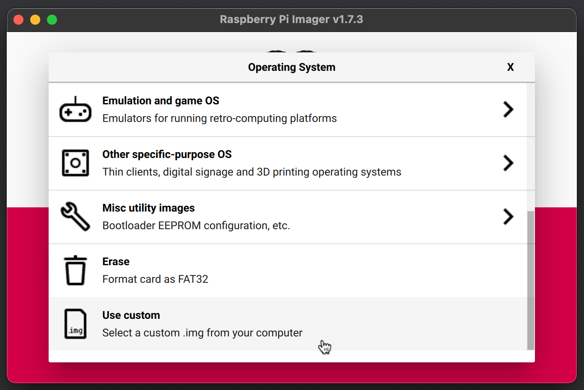Close the Operating System dialog with X

pos(511,67)
